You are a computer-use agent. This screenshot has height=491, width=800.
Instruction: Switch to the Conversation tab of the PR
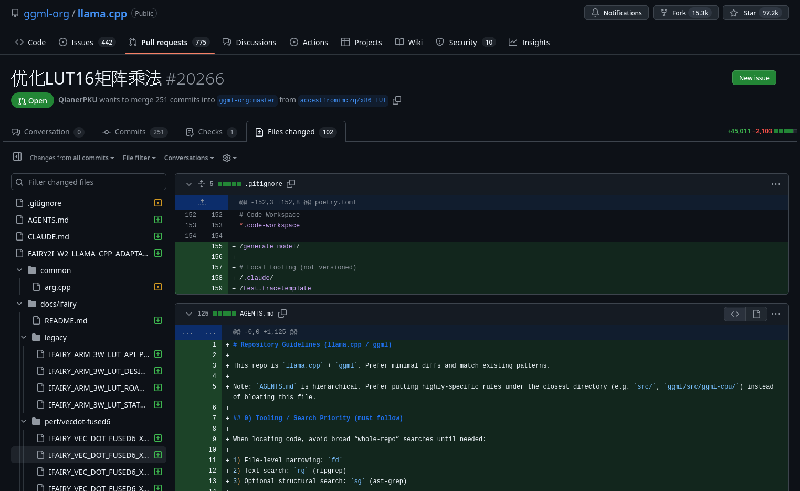(48, 132)
